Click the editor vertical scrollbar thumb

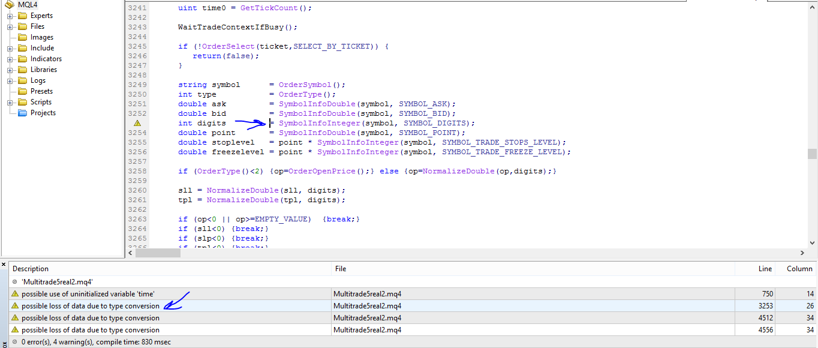pos(812,154)
